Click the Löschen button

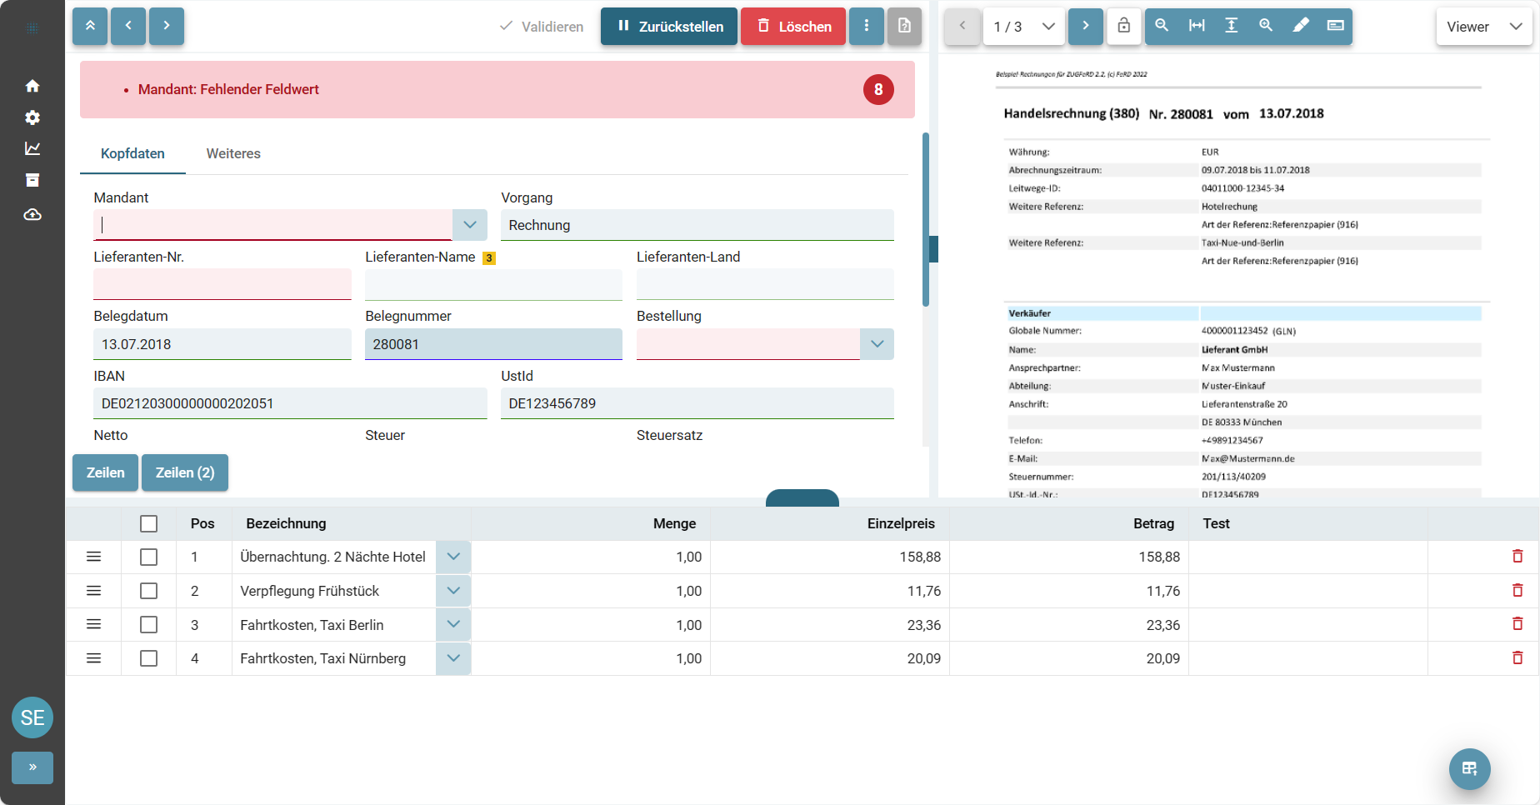pyautogui.click(x=793, y=27)
